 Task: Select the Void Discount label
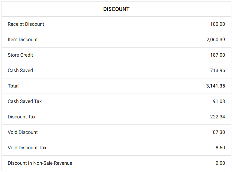23,132
